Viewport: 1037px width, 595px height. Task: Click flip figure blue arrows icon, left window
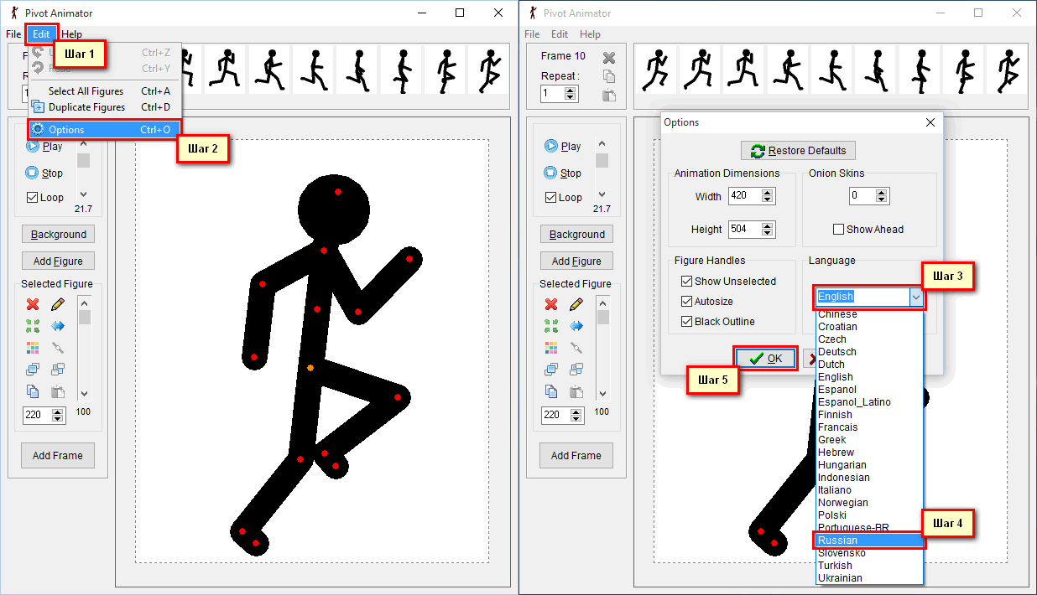[x=58, y=325]
